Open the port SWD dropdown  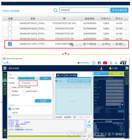click(115, 84)
